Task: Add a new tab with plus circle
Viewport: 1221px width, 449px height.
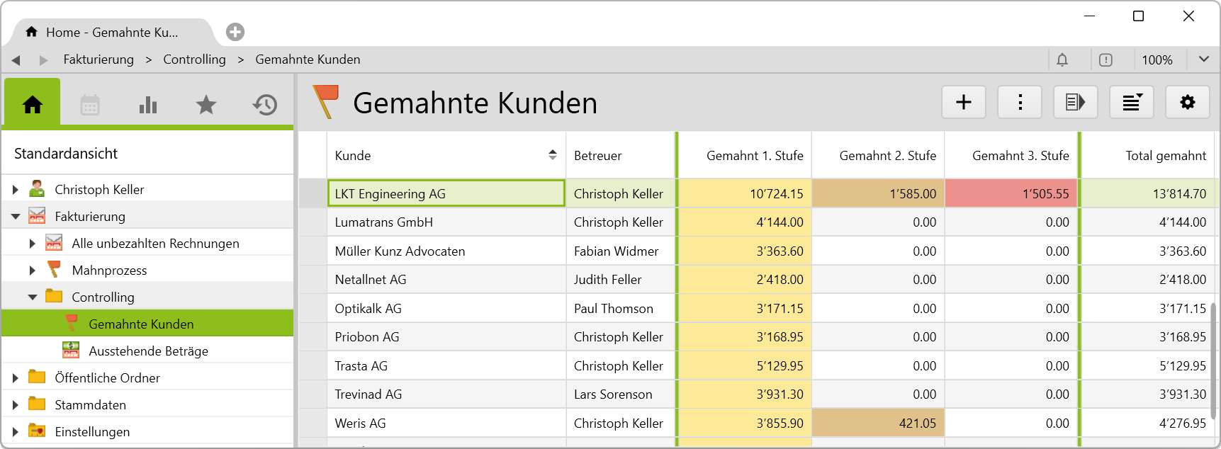Action: pos(235,32)
